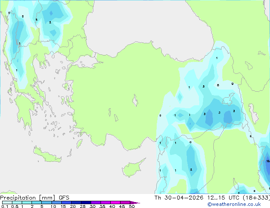This screenshot has width=270, height=208.
Task: Click the "25" legend scale label
Action: click(x=83, y=206)
